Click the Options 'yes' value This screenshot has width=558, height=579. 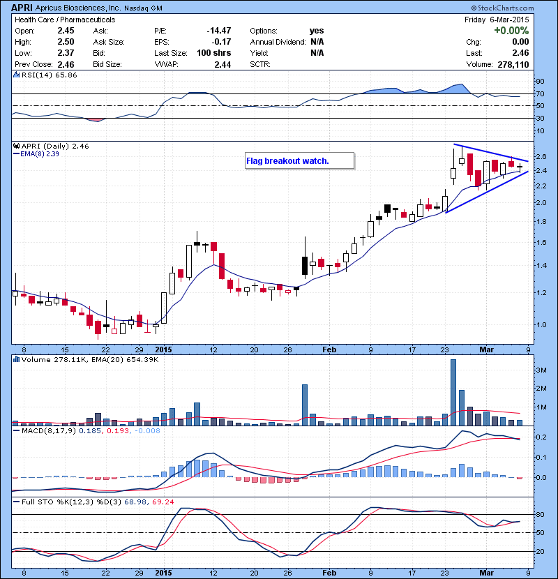click(316, 31)
